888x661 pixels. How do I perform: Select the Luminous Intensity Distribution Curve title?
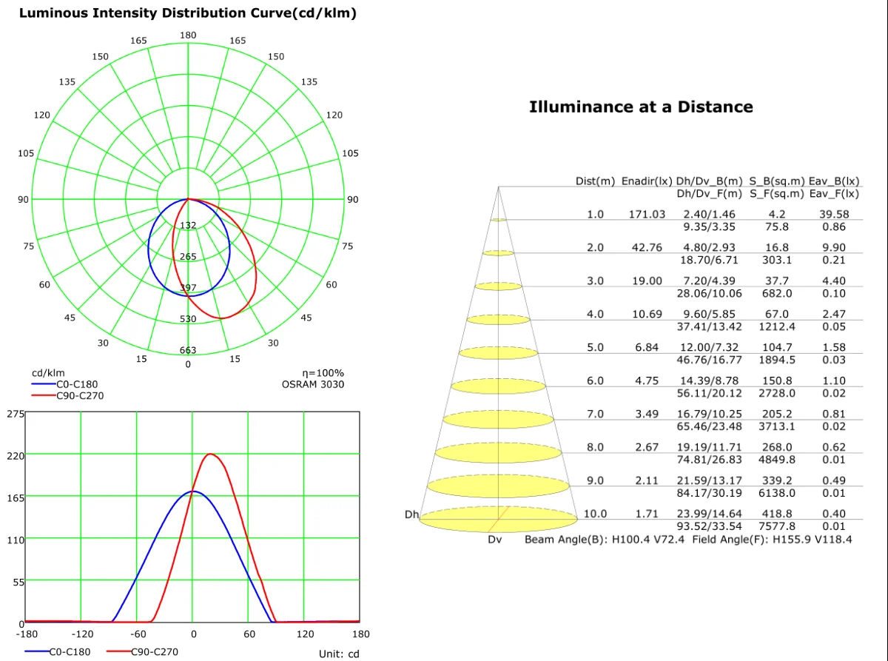(187, 13)
